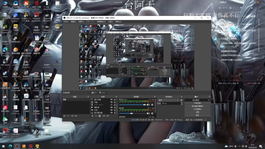Screen dimensions: 265x149
Task: Lock the text (GDI+) source
Action: 115,105
